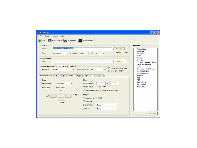
Task: Click the Destination Browse button
Action: pos(119,62)
